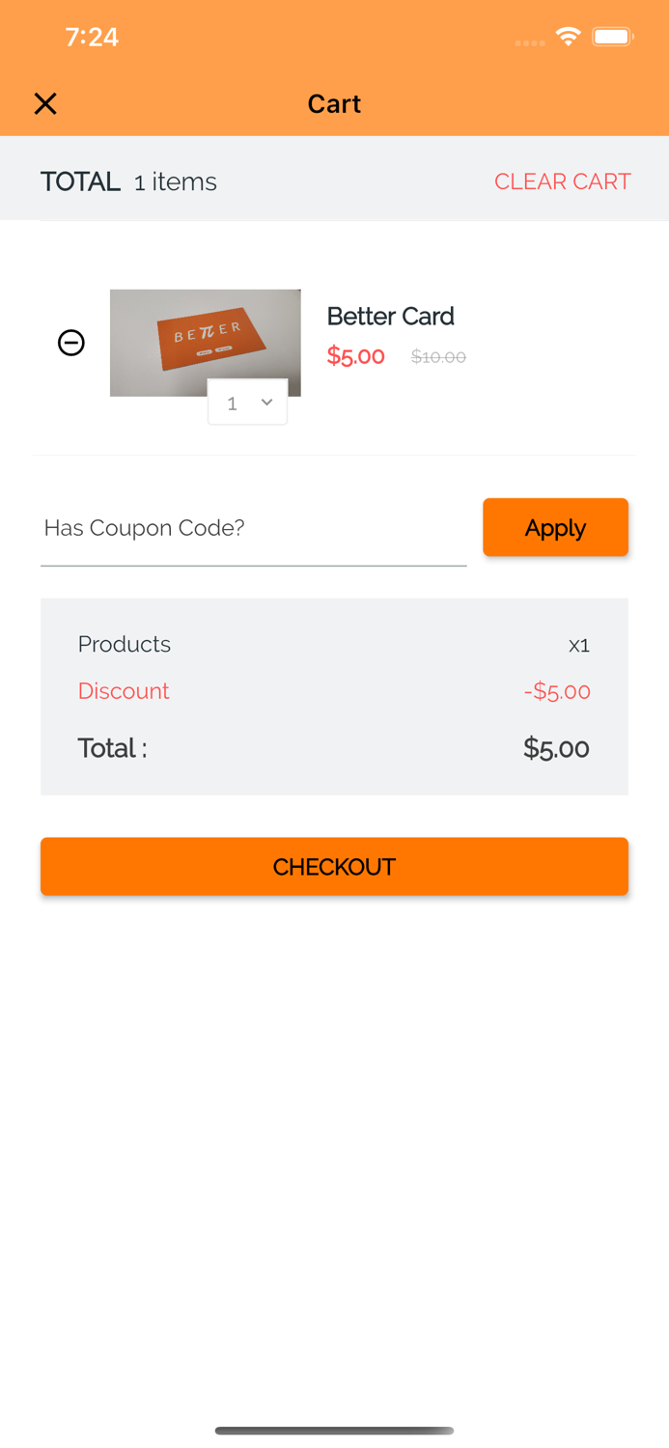This screenshot has height=1448, width=669.
Task: Select the Better Card product name
Action: pos(390,316)
